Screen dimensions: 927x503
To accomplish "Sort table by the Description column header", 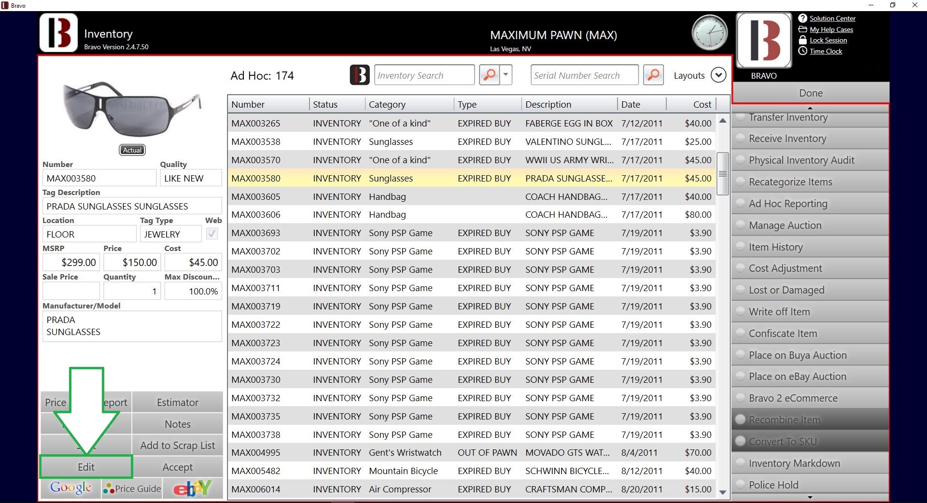I will (x=570, y=104).
